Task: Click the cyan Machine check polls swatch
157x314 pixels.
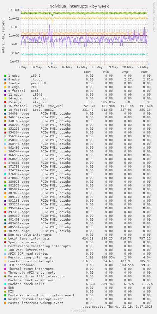Action: (x=5, y=284)
